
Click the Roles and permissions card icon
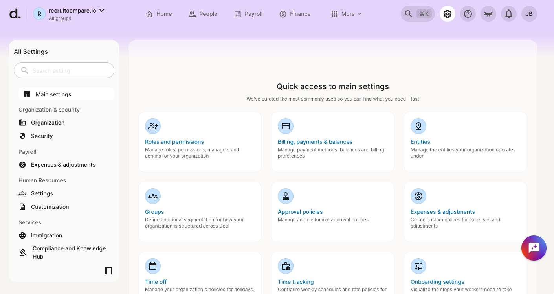point(153,126)
